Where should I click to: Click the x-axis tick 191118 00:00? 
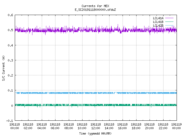point(15,126)
